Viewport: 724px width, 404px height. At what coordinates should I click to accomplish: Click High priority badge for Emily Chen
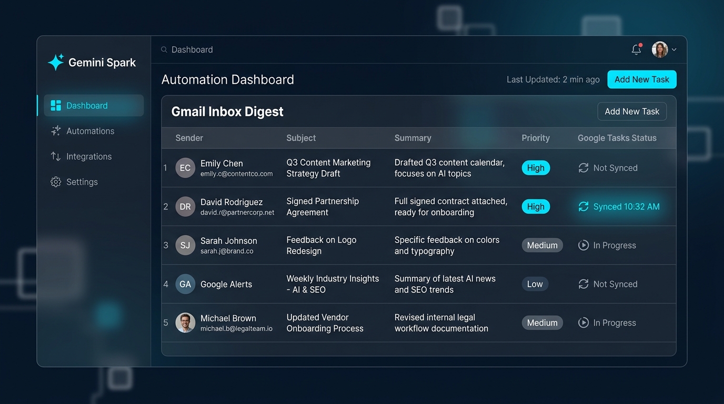[x=536, y=168]
